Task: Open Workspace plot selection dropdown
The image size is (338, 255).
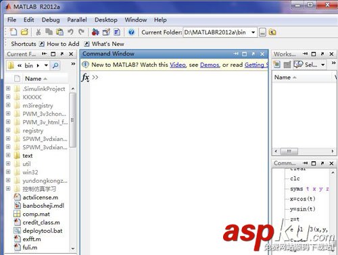Action: point(323,65)
